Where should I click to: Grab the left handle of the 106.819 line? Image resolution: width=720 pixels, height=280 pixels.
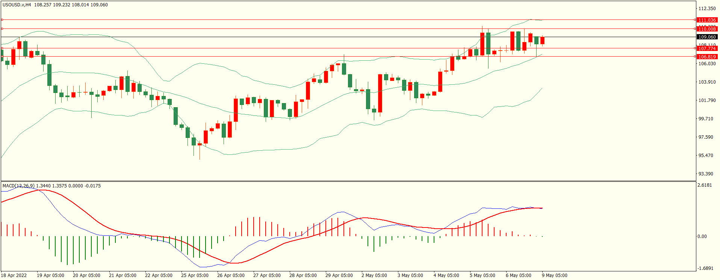point(2,57)
